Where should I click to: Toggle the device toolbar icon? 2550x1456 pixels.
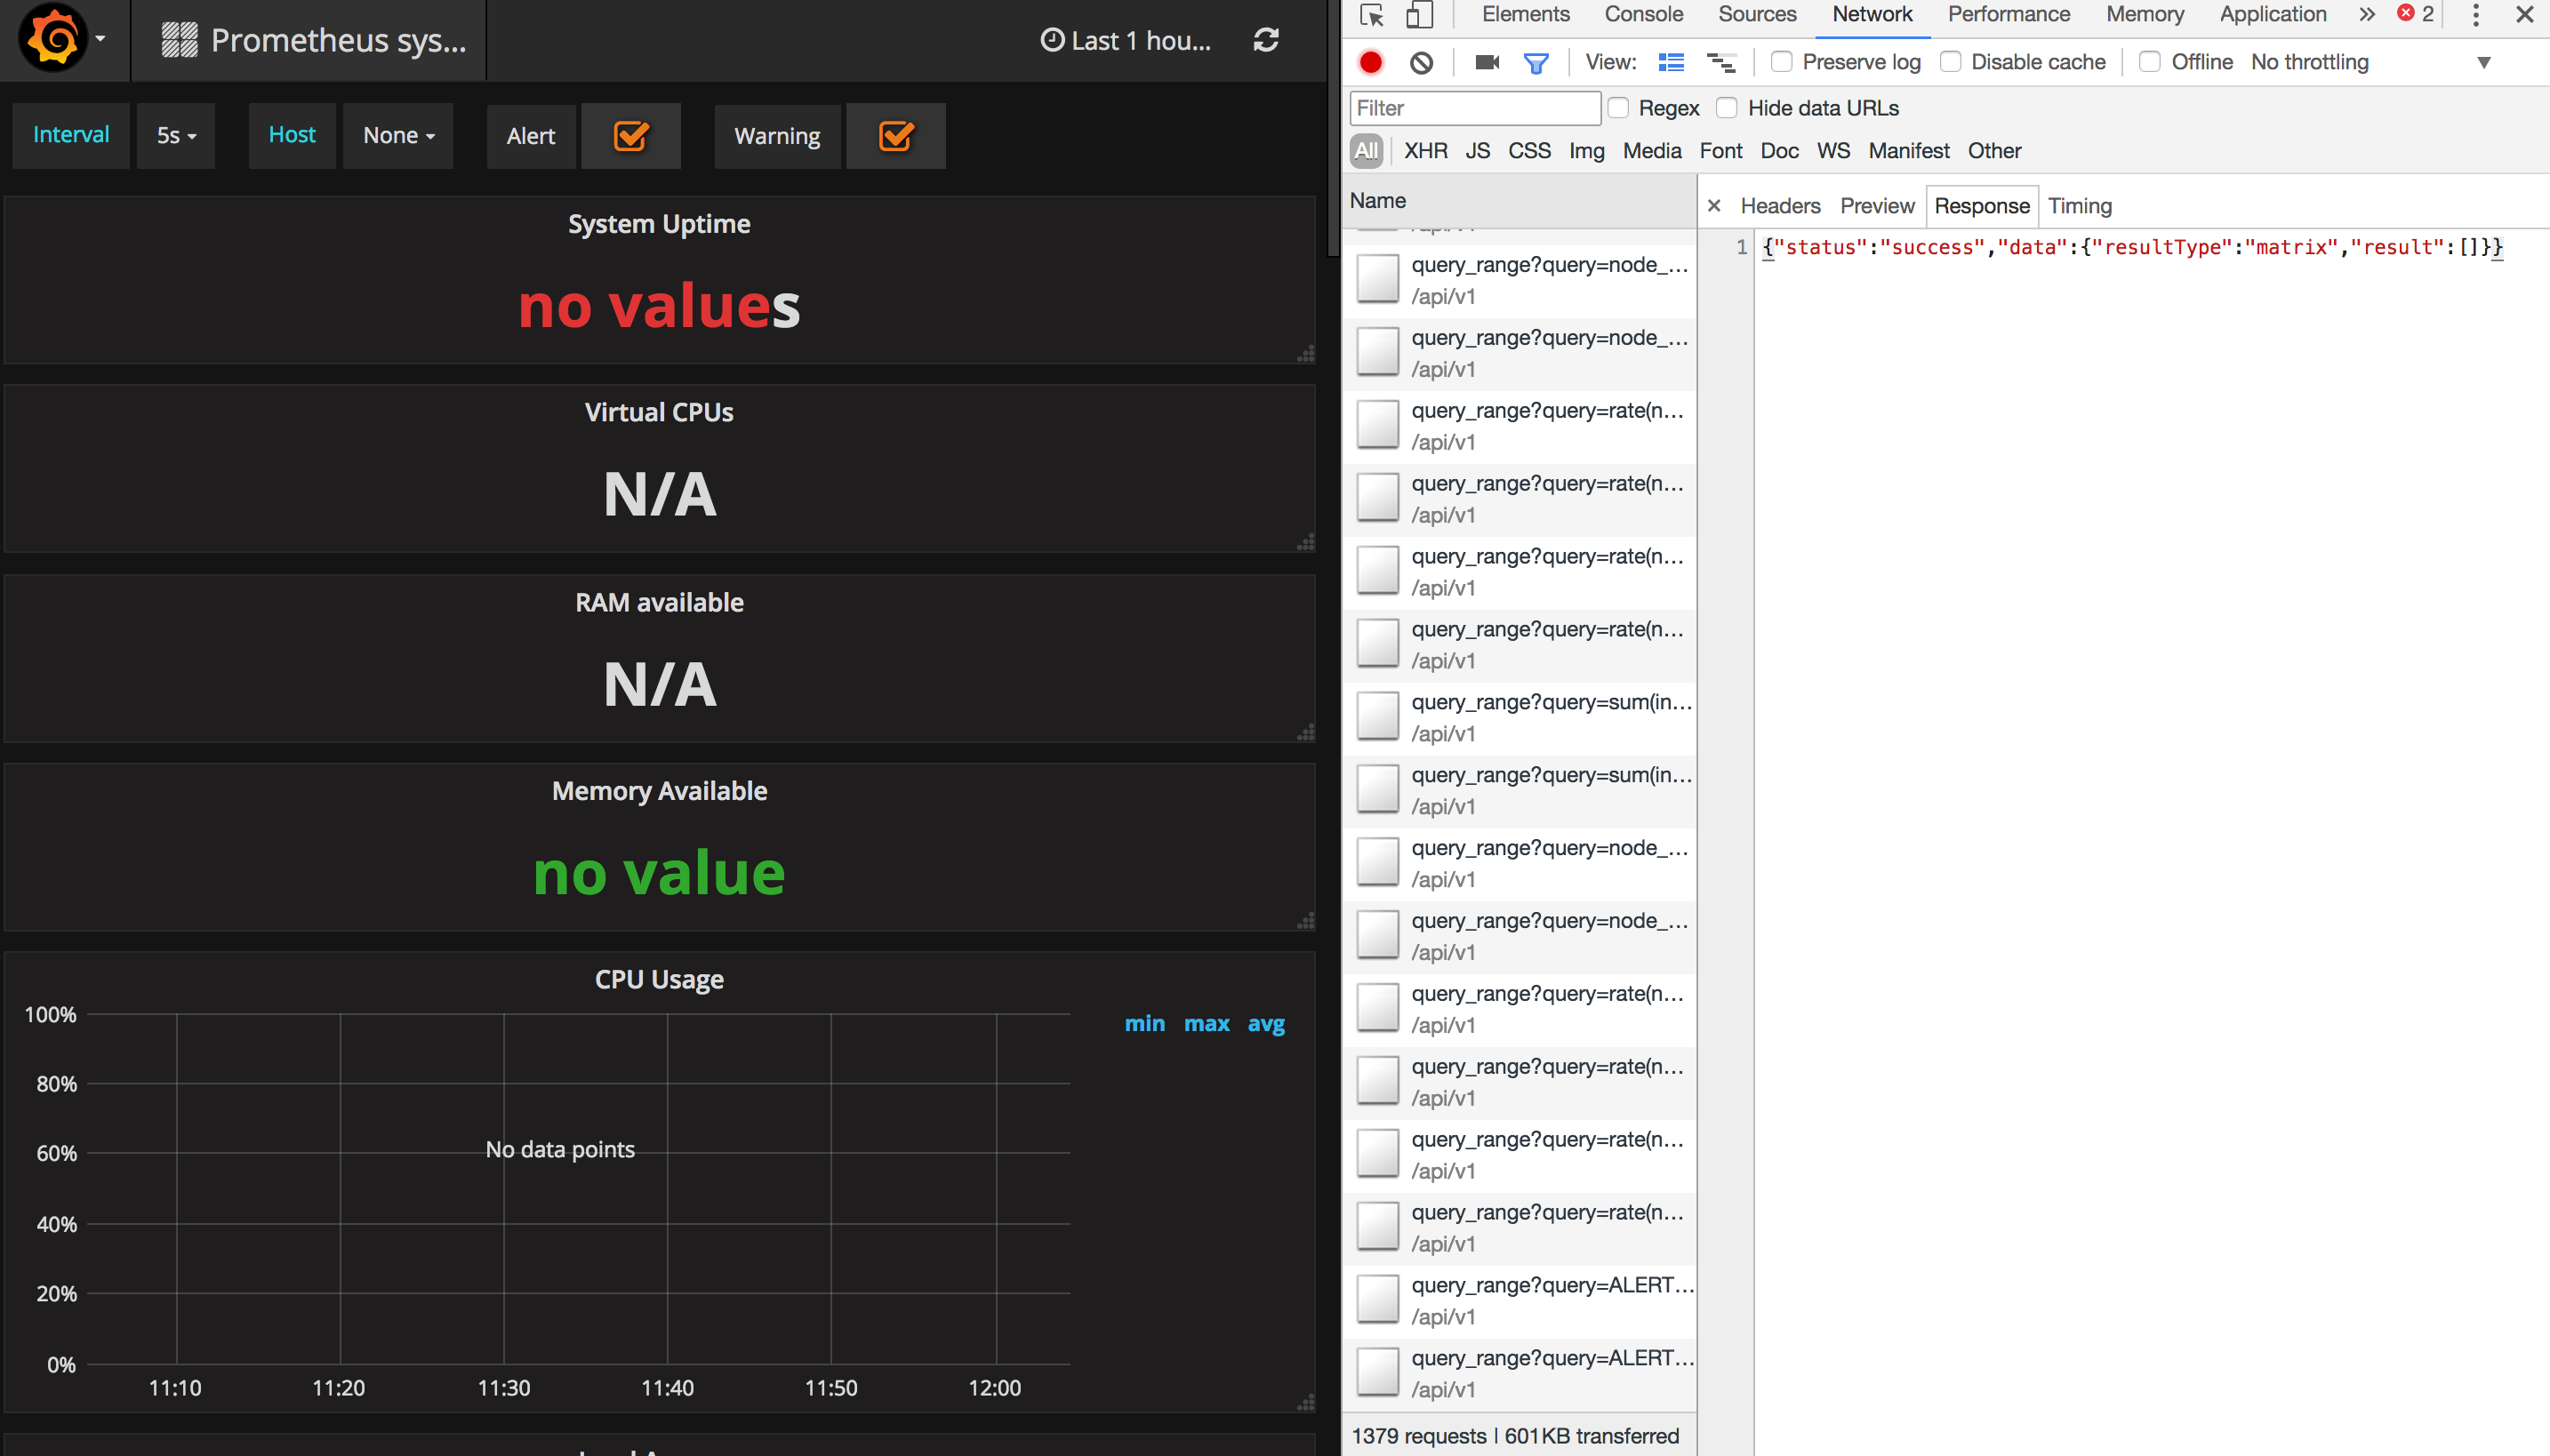(1419, 14)
